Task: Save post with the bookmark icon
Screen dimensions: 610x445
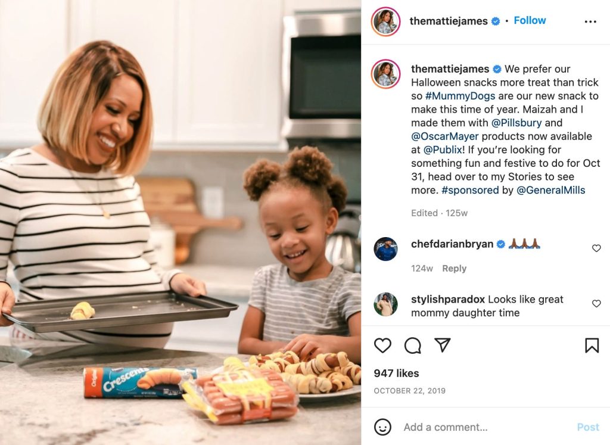Action: point(592,345)
